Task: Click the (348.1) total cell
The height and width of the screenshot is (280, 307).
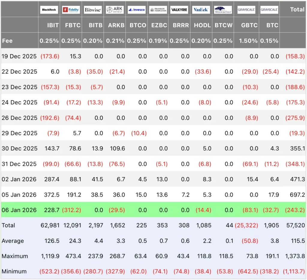Action: coord(295,164)
